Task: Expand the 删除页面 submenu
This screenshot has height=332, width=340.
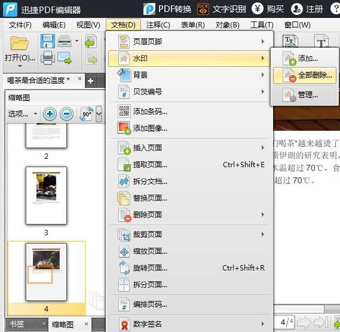Action: (189, 215)
